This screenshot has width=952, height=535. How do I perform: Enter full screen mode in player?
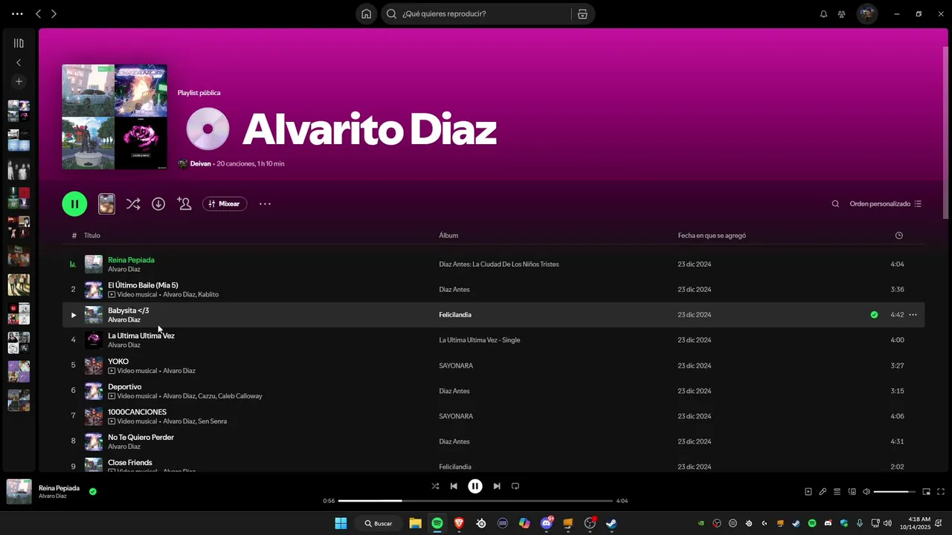click(941, 492)
